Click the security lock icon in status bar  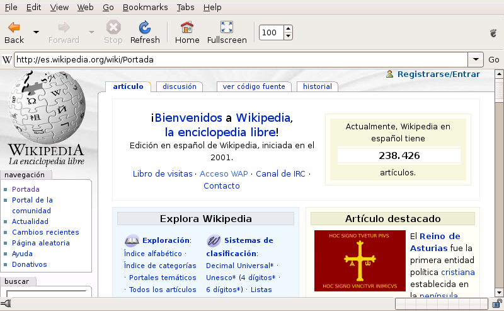click(497, 303)
